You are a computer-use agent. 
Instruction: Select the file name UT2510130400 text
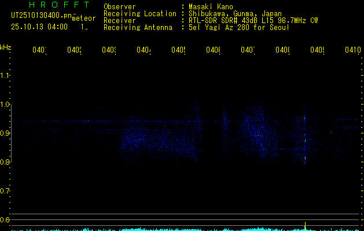(x=42, y=15)
